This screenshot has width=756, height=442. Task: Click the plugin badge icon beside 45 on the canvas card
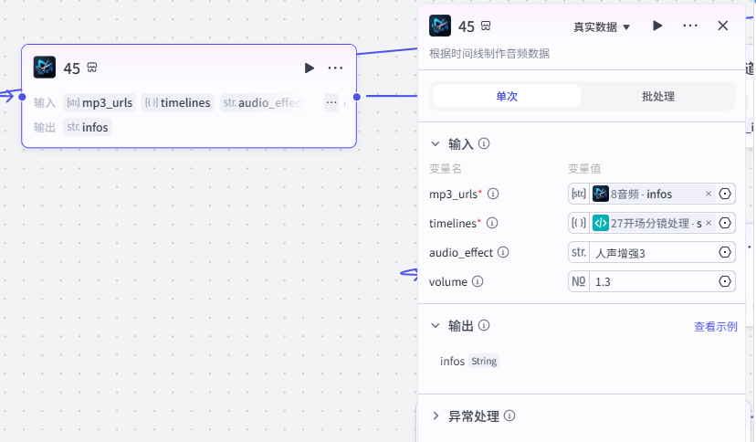[x=92, y=68]
